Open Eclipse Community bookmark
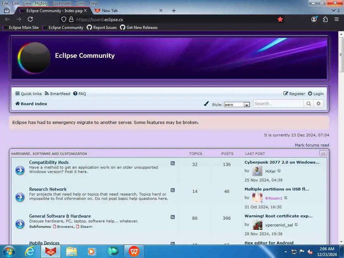 tap(63, 28)
